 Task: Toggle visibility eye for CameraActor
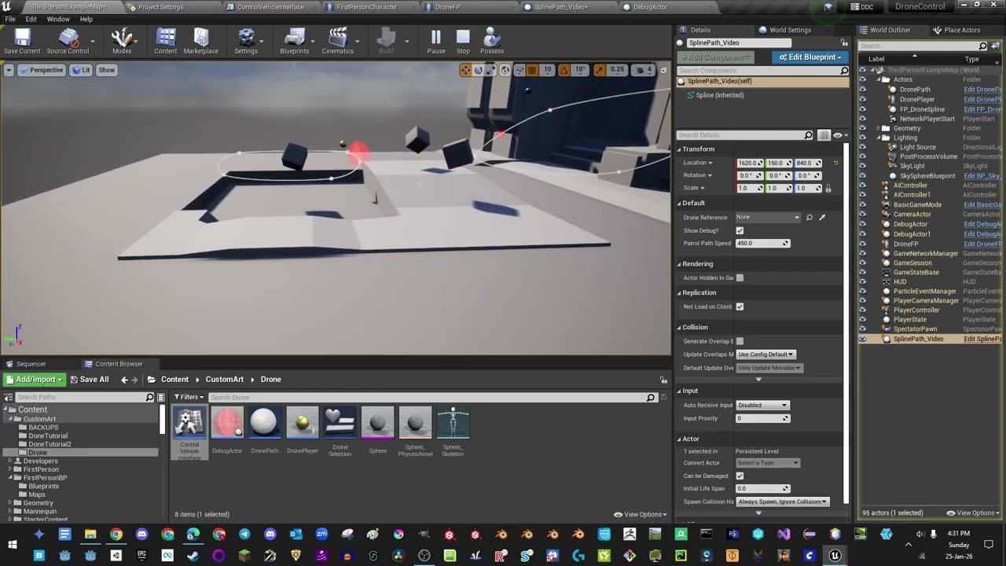(x=862, y=214)
